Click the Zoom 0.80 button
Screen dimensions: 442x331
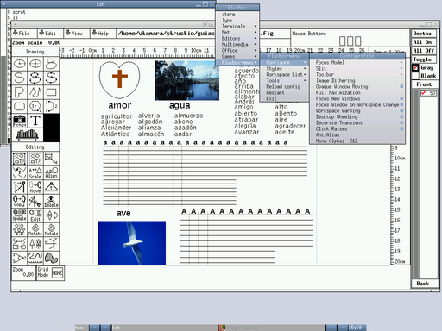coord(23,272)
